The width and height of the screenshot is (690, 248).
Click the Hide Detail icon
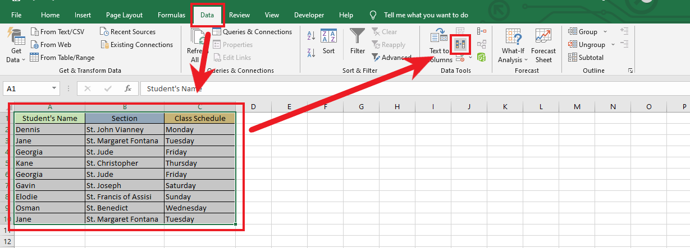click(x=624, y=44)
